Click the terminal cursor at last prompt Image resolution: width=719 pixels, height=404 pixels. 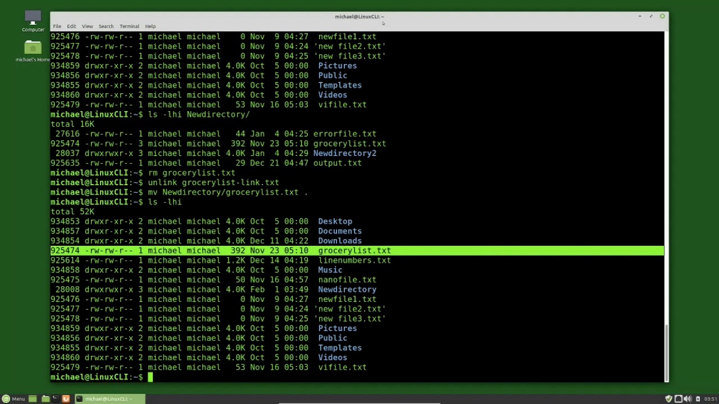click(x=151, y=378)
